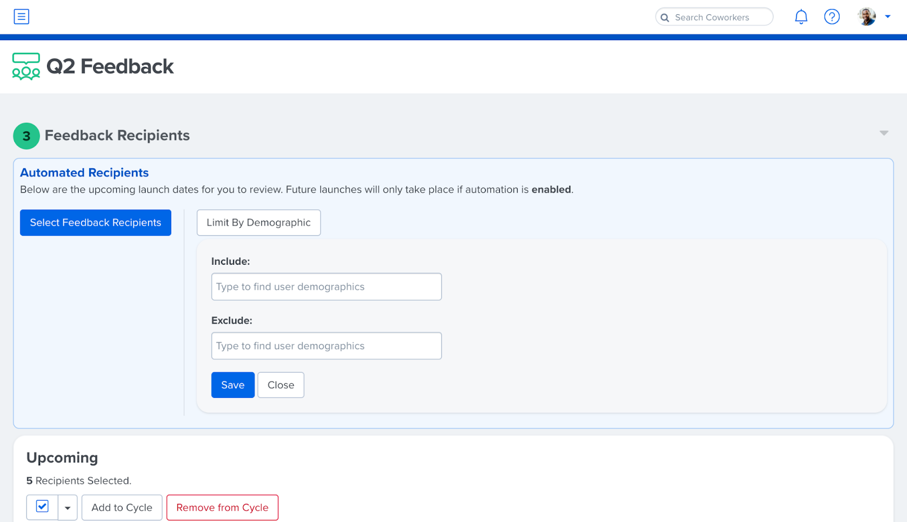Click Select Feedback Recipients button
The width and height of the screenshot is (907, 522).
pyautogui.click(x=96, y=223)
